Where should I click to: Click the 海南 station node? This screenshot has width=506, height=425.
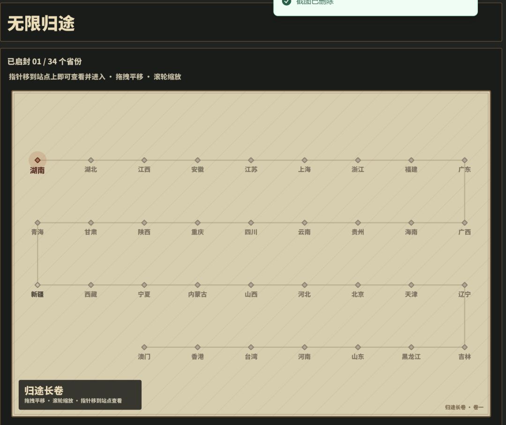pos(411,223)
